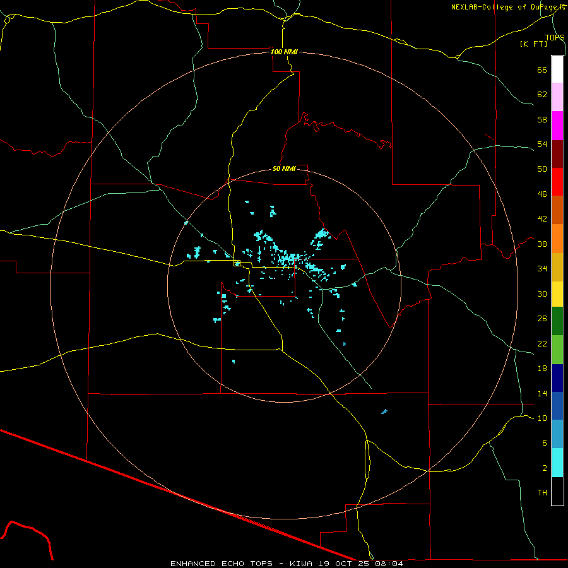This screenshot has height=568, width=568.
Task: Click the legend value 54
Action: coord(542,144)
